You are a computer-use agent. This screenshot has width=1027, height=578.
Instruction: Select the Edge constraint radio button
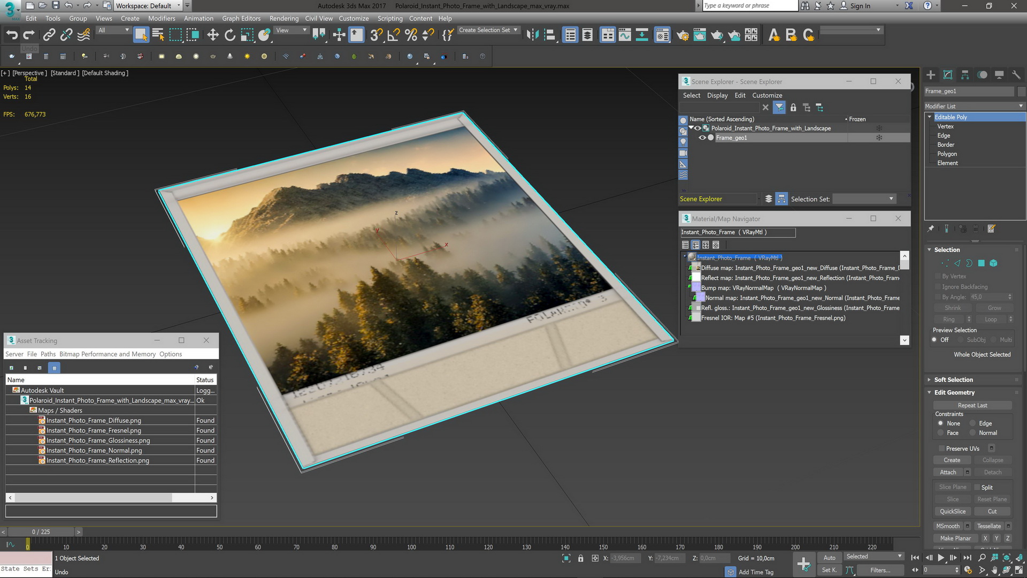click(x=973, y=423)
